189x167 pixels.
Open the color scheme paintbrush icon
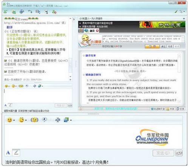[x=176, y=12]
